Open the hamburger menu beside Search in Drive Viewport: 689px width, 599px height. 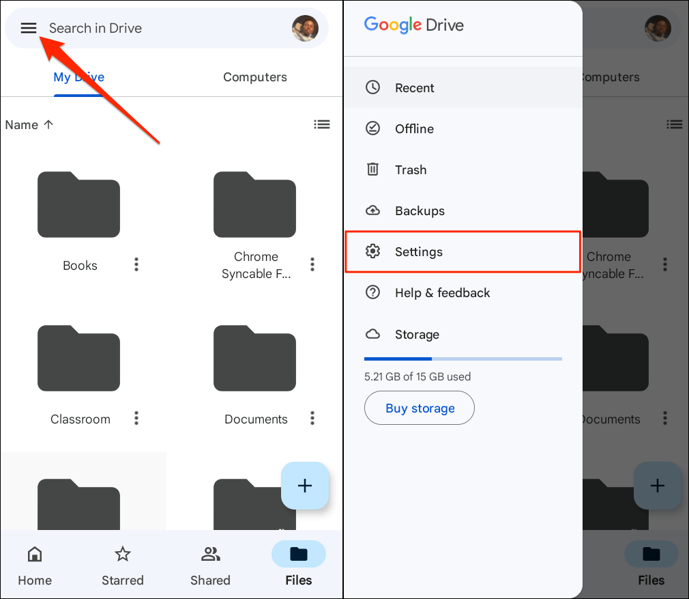click(x=28, y=28)
